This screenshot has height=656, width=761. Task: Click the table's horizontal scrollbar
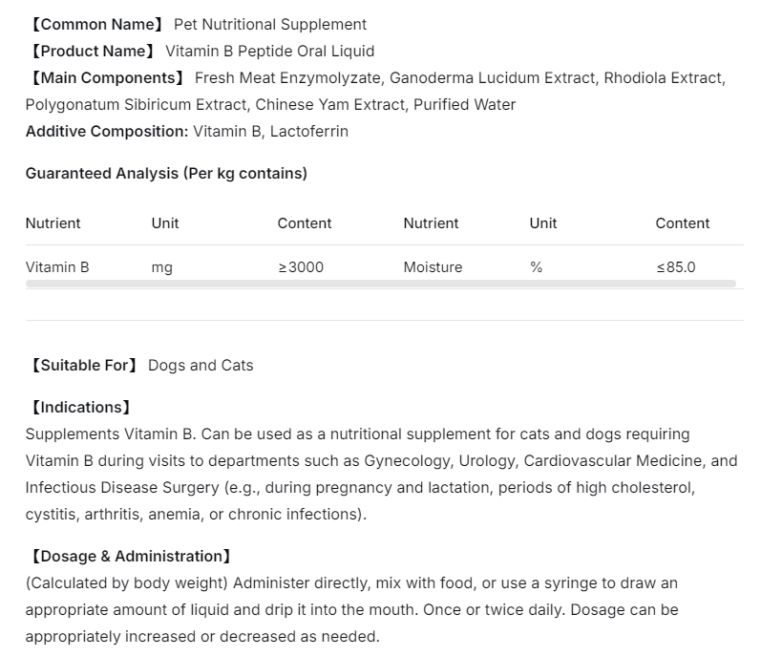(x=380, y=284)
